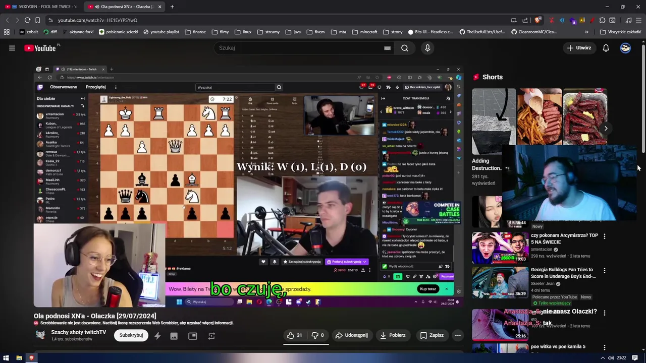This screenshot has height=363, width=646.
Task: Start voice search with the microphone icon
Action: click(x=427, y=48)
